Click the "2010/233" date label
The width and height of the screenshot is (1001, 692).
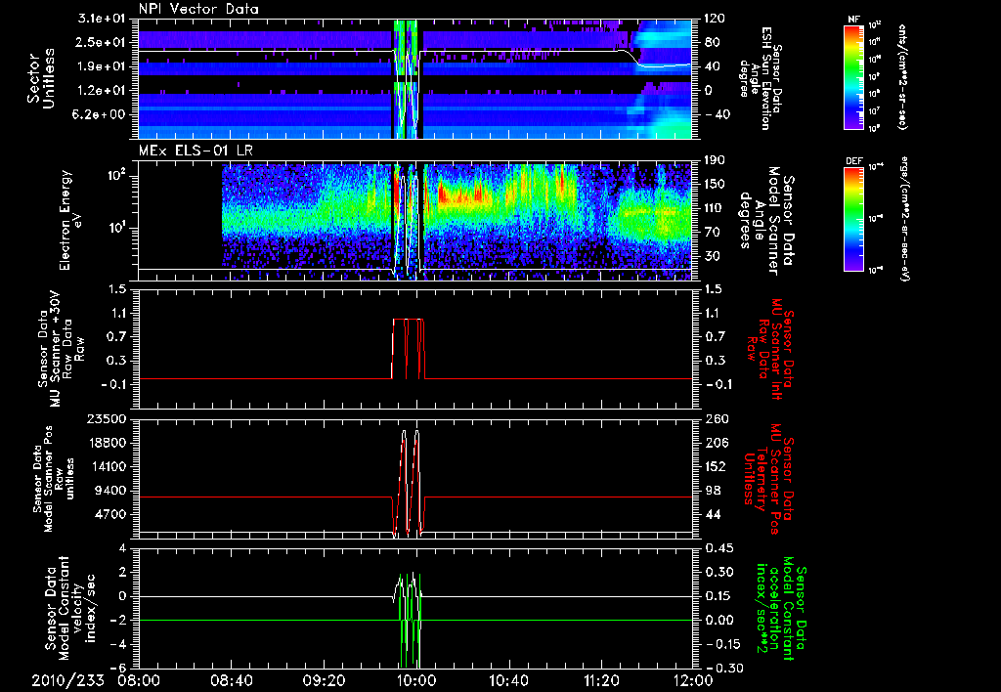pos(67,680)
